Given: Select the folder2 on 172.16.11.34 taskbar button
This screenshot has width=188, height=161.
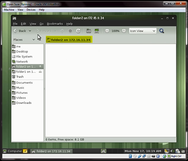Looking at the screenshot, I should 51,151.
